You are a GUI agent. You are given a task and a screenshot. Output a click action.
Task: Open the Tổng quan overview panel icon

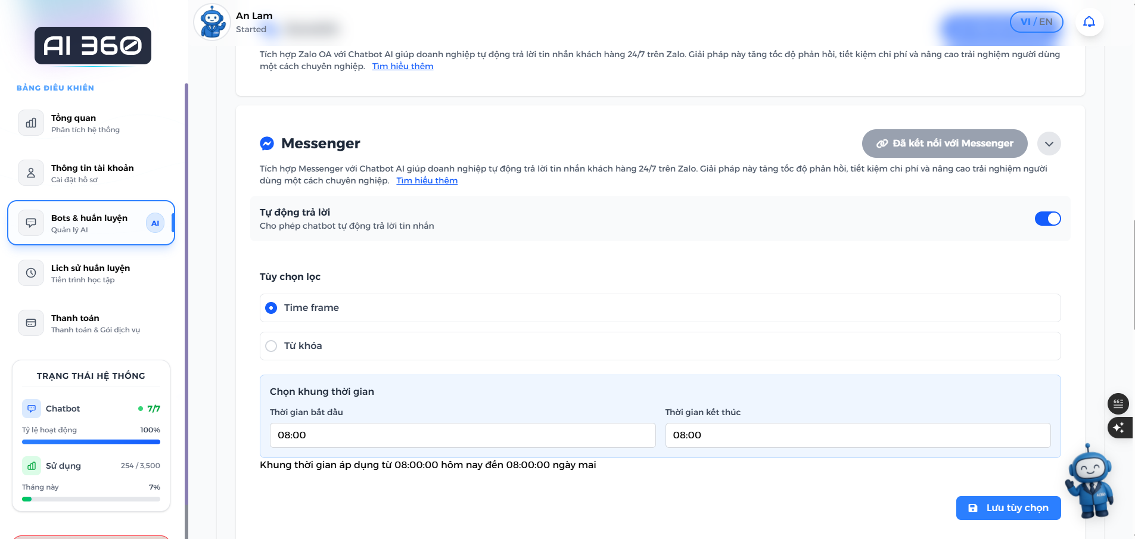coord(30,123)
